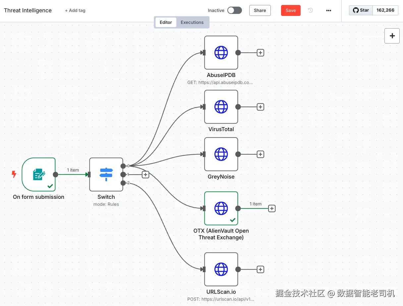Add node after AbuseIPDB output
Screen dimensions: 403x306
[260, 52]
